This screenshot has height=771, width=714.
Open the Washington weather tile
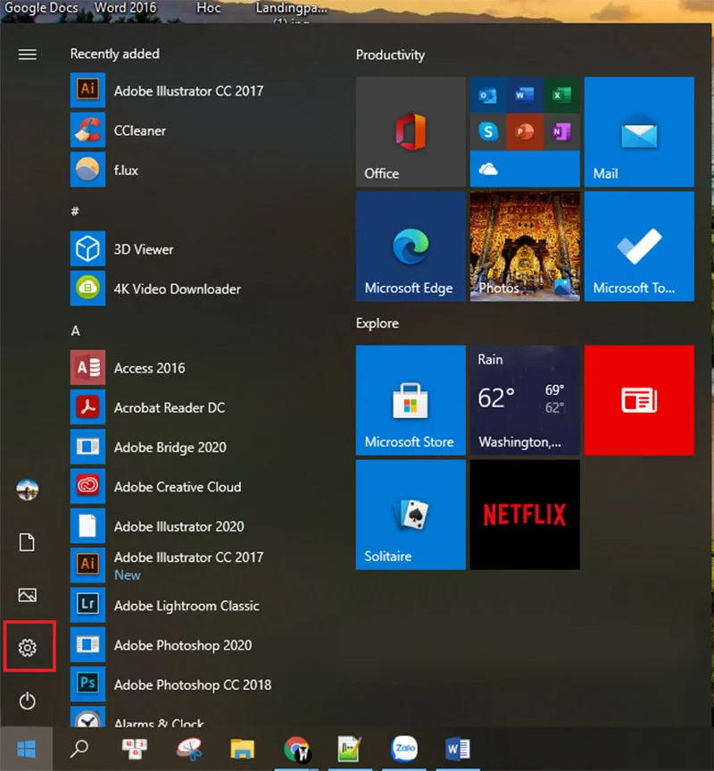(x=525, y=400)
